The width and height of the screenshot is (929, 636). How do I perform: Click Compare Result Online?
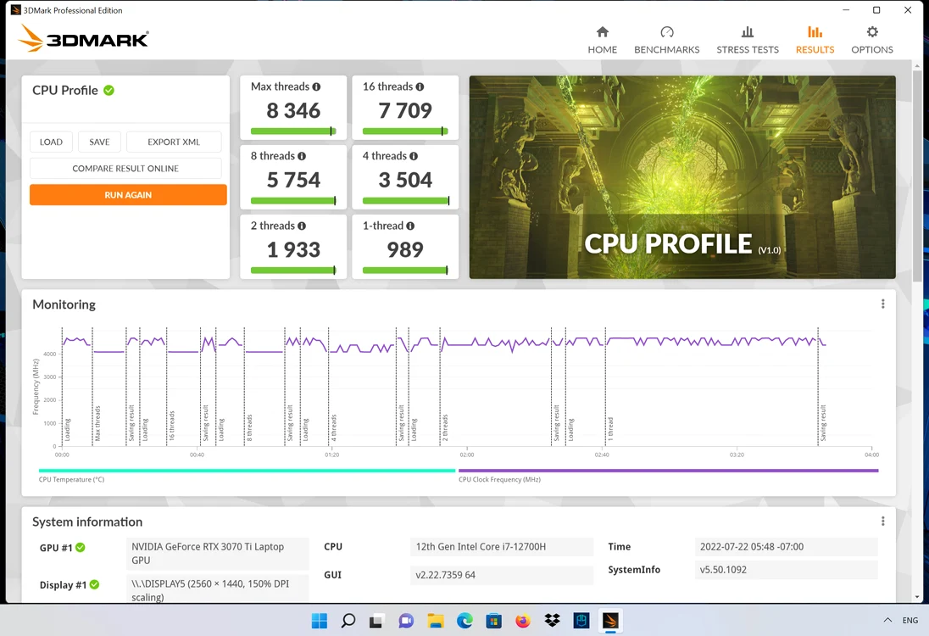(125, 169)
